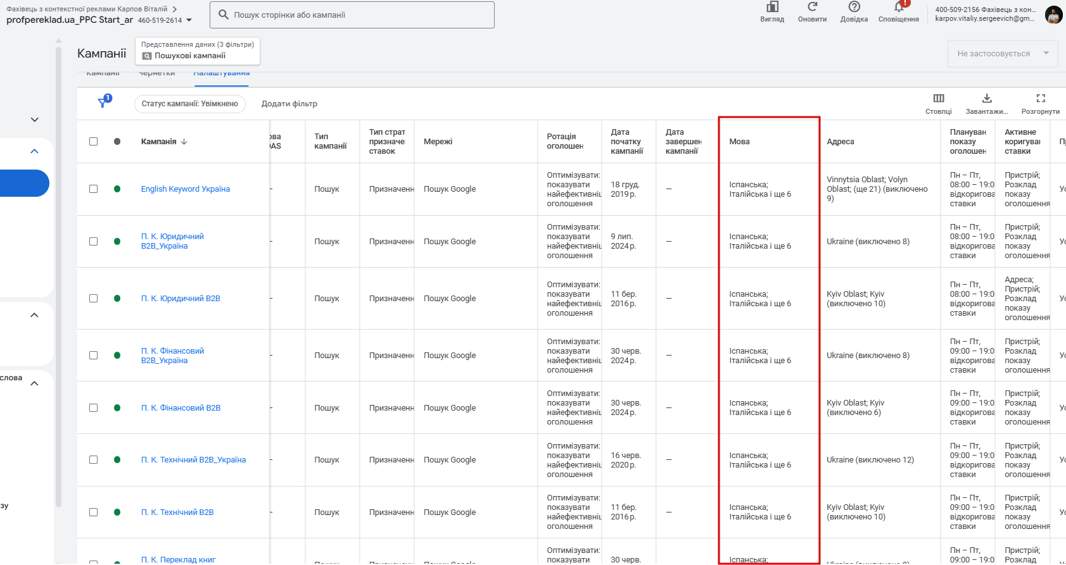This screenshot has height=565, width=1066.
Task: Click status dot of П. К. Юридичний B2B_Україна
Action: pyautogui.click(x=117, y=241)
